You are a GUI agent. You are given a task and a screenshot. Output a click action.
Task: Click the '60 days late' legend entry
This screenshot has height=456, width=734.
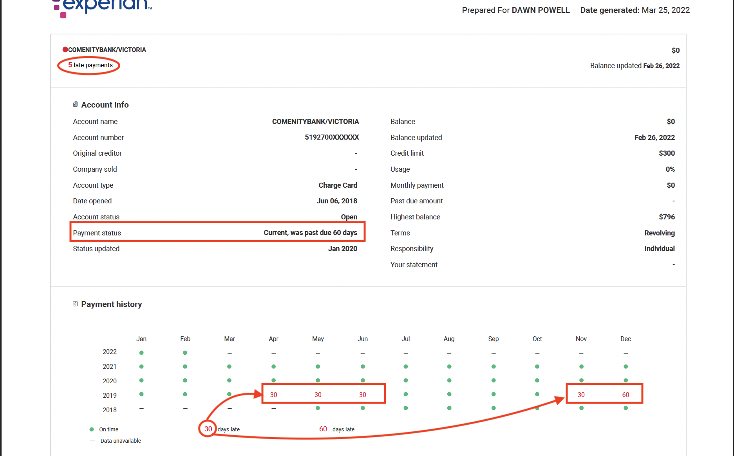[x=336, y=429]
